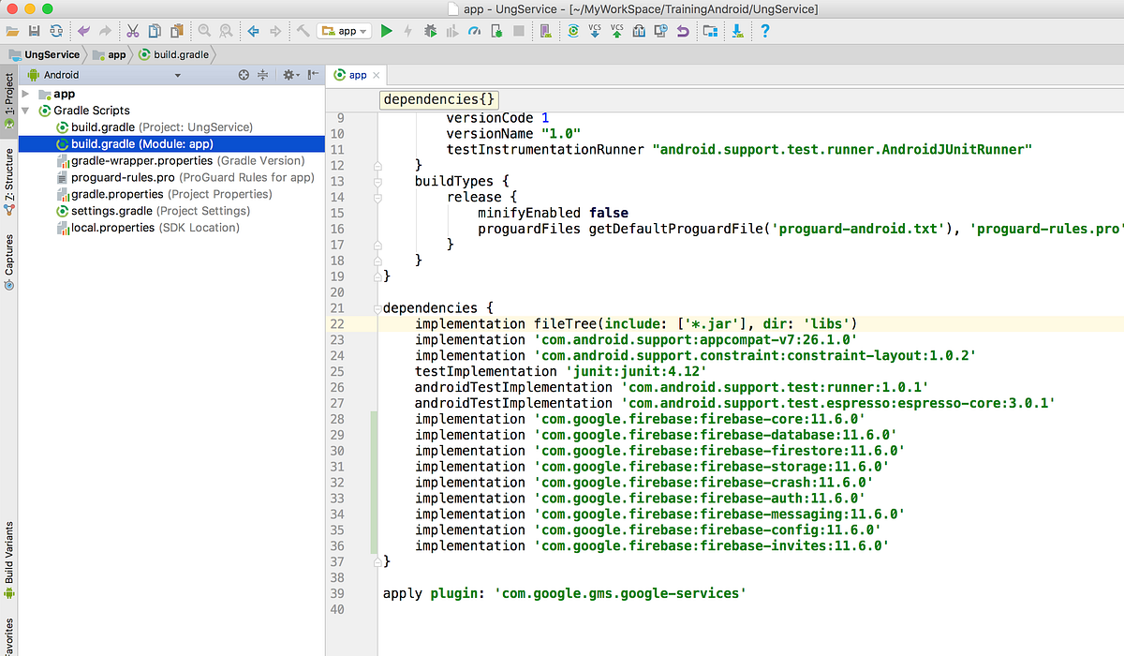
Task: Commit changes via the VCS up-arrow icon
Action: pyautogui.click(x=616, y=30)
